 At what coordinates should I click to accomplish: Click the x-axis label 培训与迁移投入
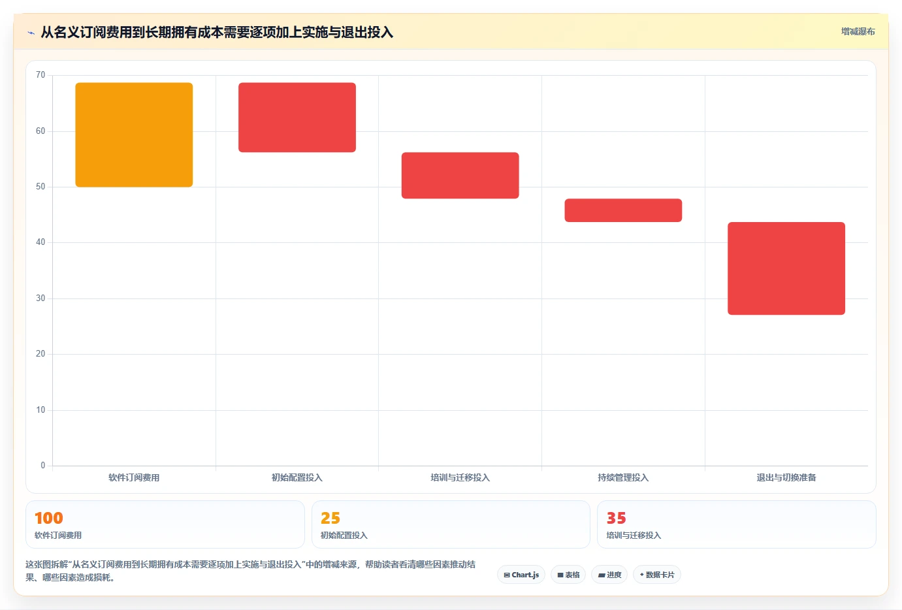tap(460, 477)
